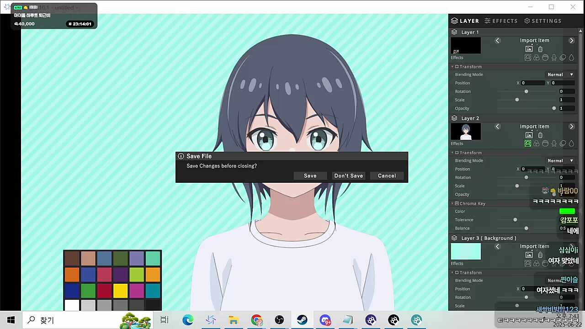Click Layer 1 Position X field
The height and width of the screenshot is (329, 585).
(x=534, y=83)
